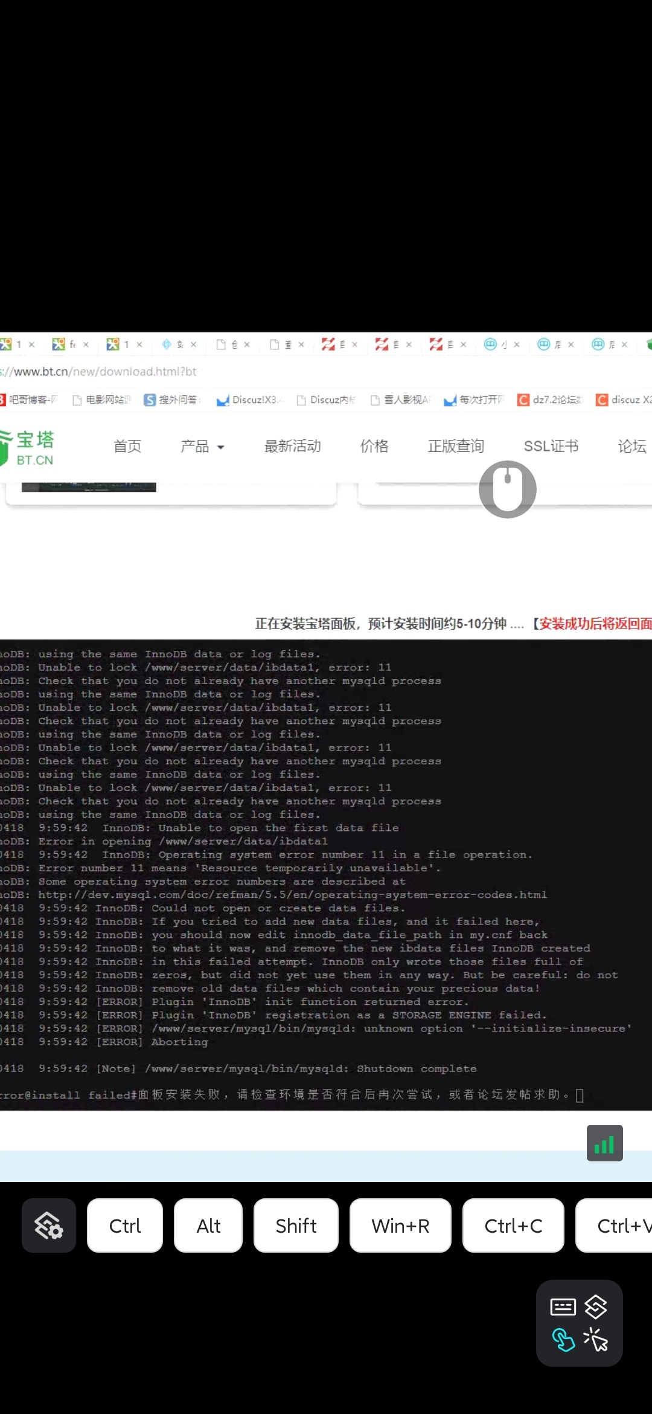Click the mysql error-codes URL in terminal
652x1414 pixels.
tap(293, 894)
